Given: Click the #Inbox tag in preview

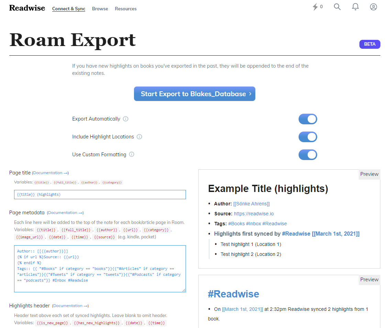Looking at the screenshot, I should click(254, 224).
